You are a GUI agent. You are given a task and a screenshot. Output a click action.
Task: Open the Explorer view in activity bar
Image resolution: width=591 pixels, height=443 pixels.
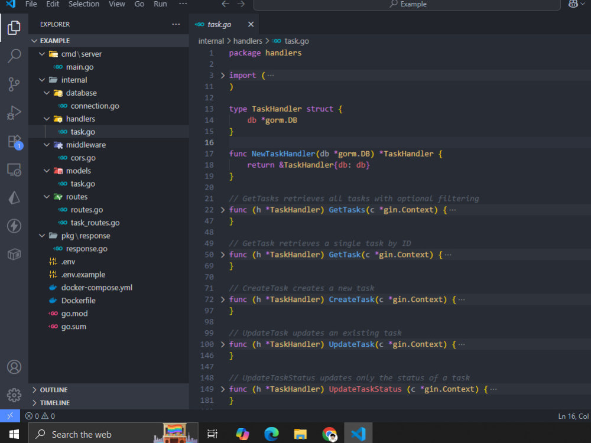pyautogui.click(x=14, y=28)
